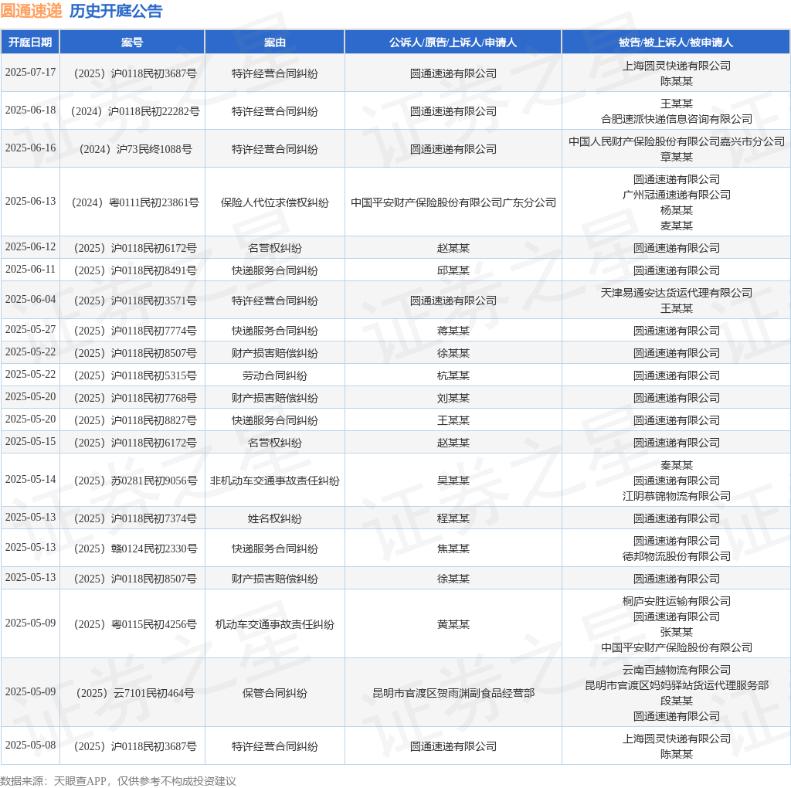This screenshot has height=788, width=791.
Task: Click defendant 江阴慕锦物流有限公司
Action: [x=676, y=497]
